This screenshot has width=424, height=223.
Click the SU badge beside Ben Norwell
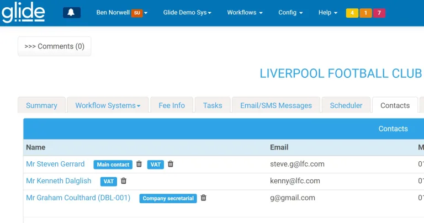coord(137,13)
